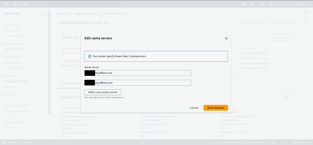313x145 pixels.
Task: Close the Edit name servers dialog
Action: click(226, 38)
